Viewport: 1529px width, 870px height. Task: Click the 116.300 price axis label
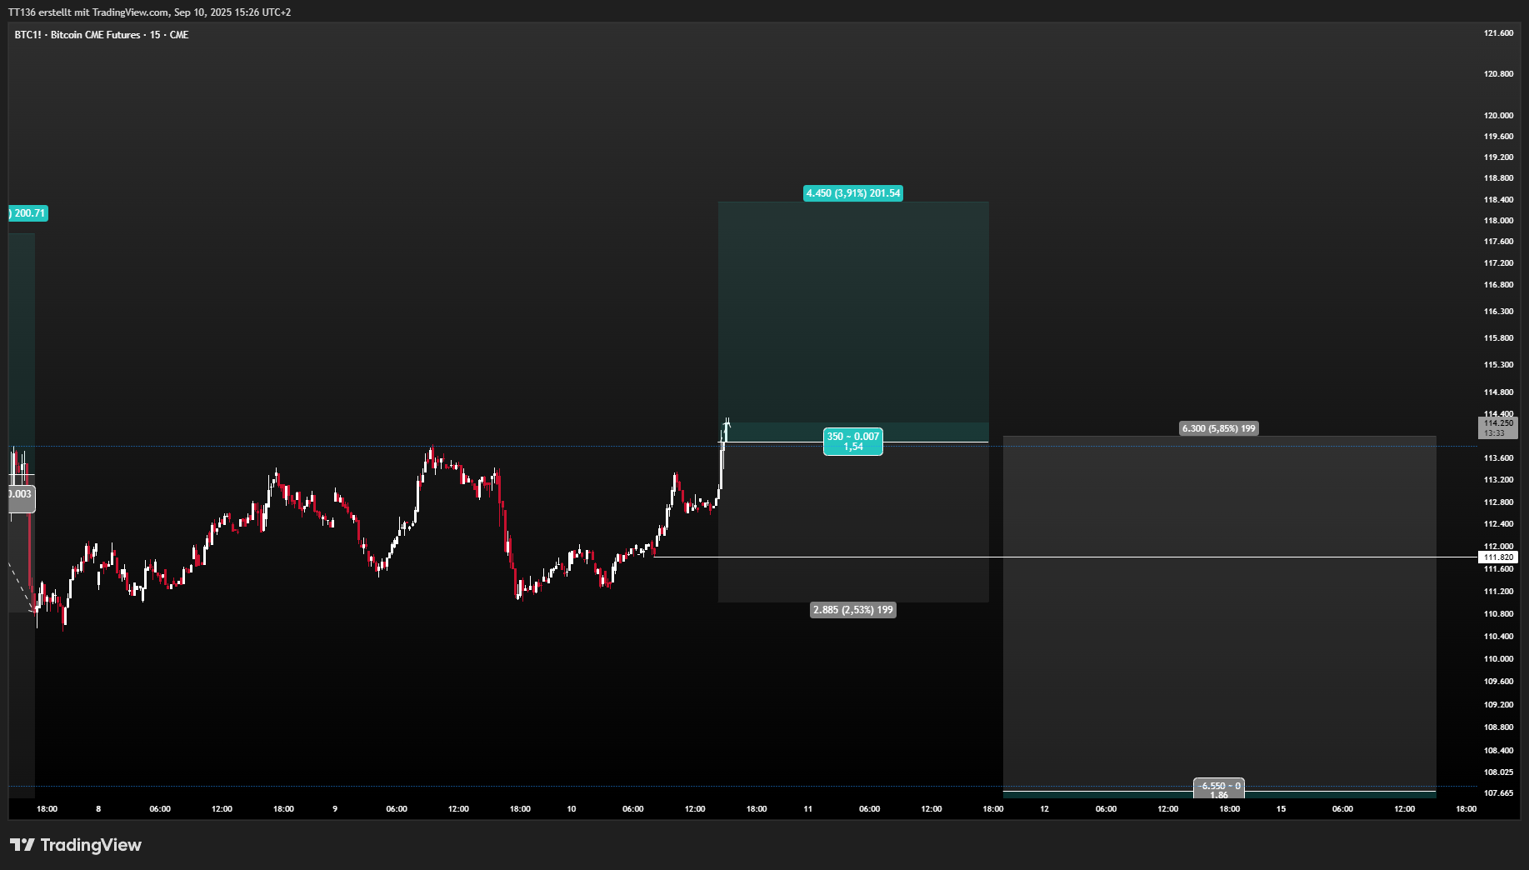[1498, 312]
